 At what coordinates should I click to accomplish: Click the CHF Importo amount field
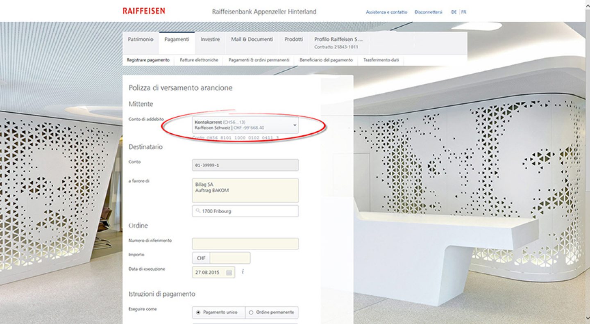pyautogui.click(x=230, y=258)
